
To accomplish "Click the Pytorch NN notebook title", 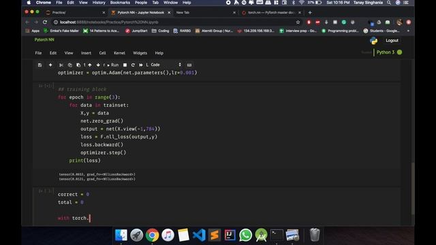I will coord(44,39).
